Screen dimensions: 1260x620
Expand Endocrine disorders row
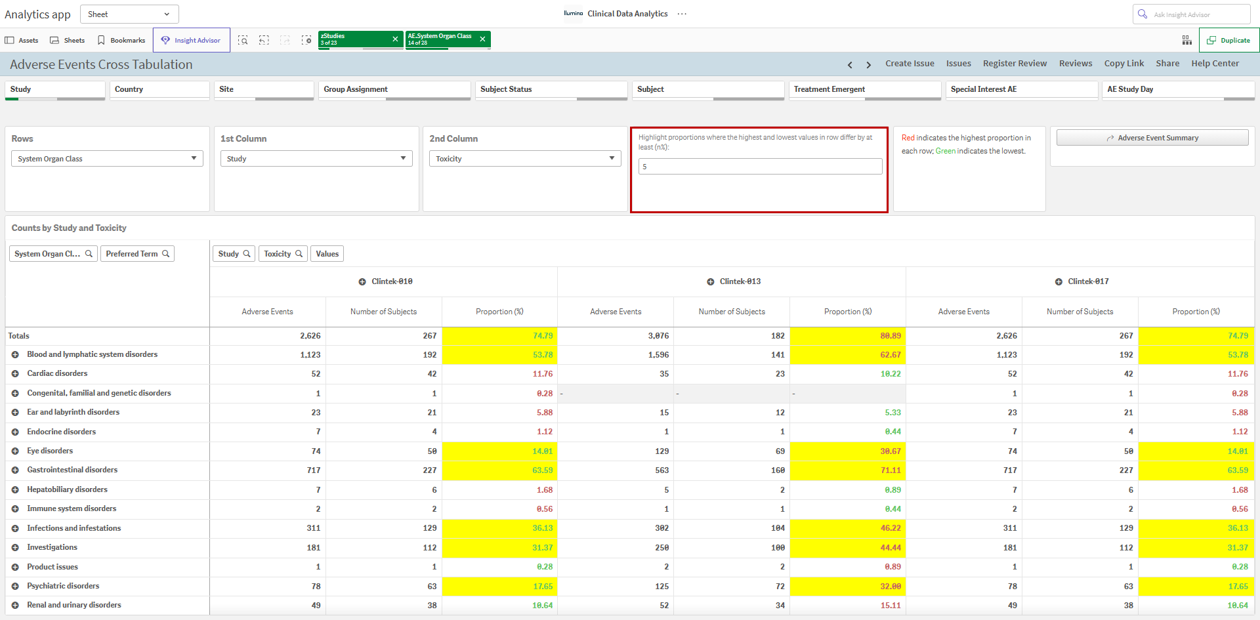15,432
